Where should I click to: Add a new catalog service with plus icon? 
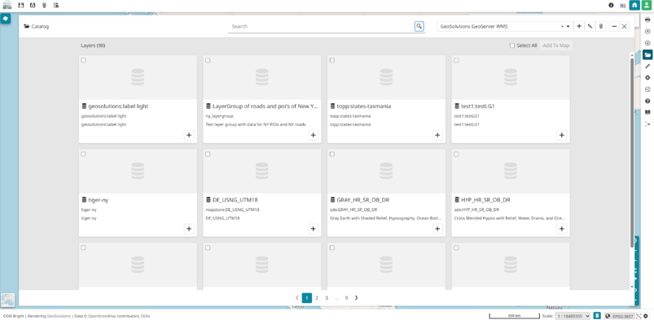(579, 26)
